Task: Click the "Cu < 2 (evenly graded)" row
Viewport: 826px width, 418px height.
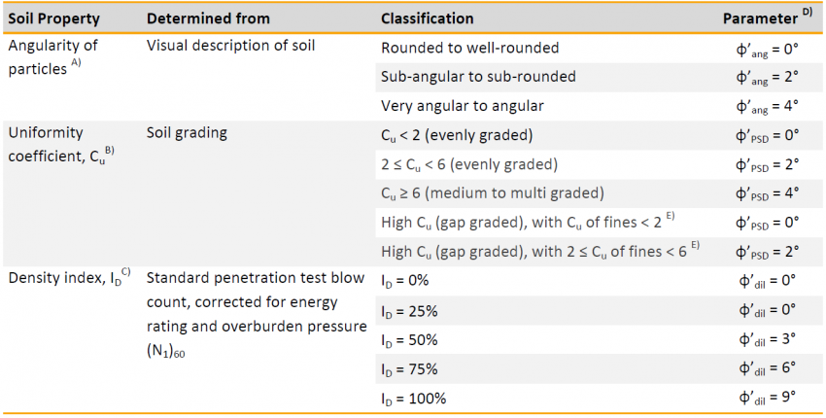Action: click(457, 133)
